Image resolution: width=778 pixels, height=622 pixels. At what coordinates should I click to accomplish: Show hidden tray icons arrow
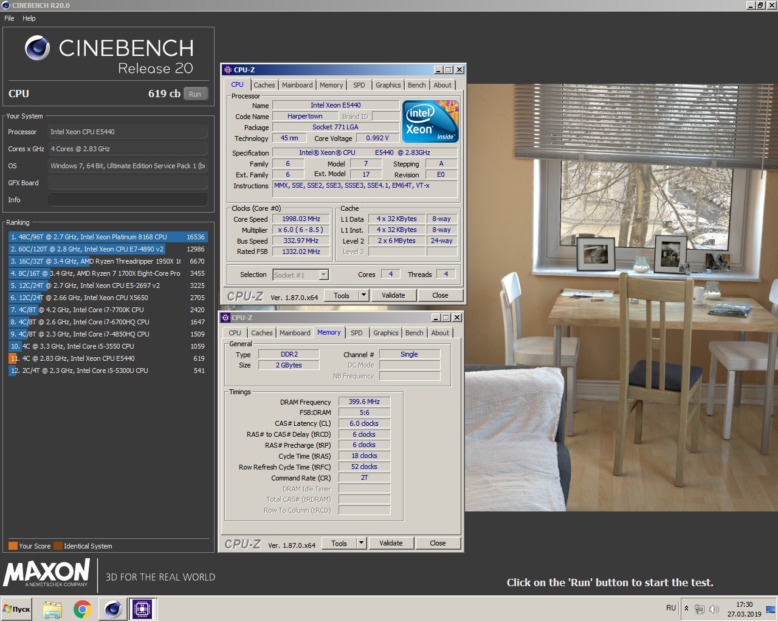click(x=687, y=609)
